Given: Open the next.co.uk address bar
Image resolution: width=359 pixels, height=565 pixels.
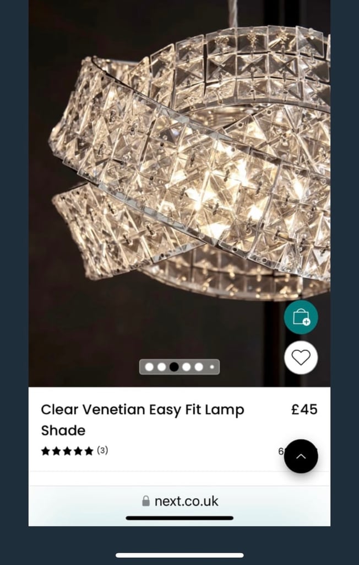Looking at the screenshot, I should 179,501.
